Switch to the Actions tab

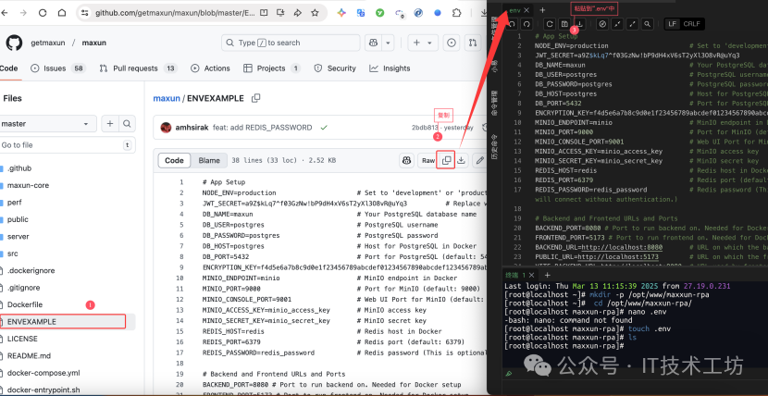[210, 68]
